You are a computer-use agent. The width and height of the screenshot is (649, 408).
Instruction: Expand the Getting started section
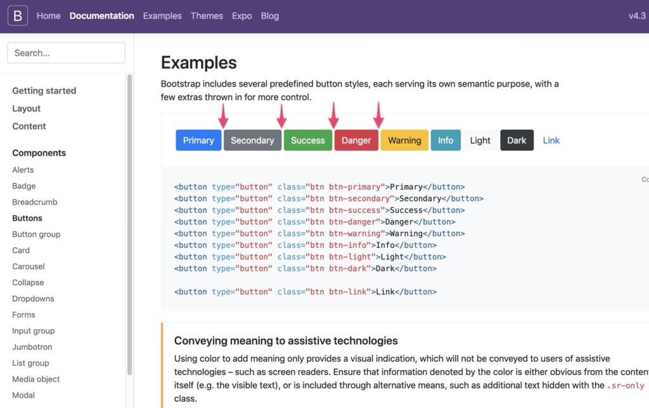(44, 90)
